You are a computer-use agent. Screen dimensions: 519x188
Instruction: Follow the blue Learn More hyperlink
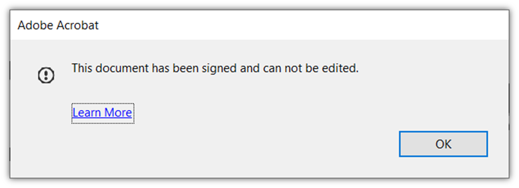tap(102, 113)
